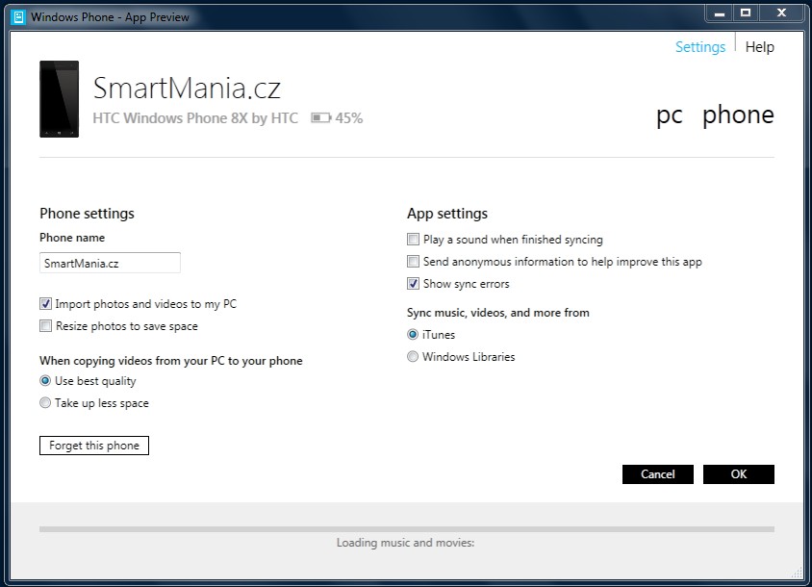The height and width of the screenshot is (587, 812).
Task: Select Use best quality option
Action: (x=45, y=381)
